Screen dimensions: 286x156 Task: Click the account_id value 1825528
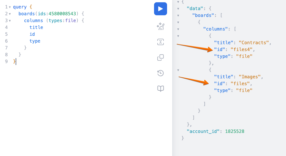click(235, 131)
